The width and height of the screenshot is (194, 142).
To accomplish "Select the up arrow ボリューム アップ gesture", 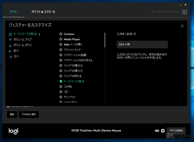I will (20, 39).
